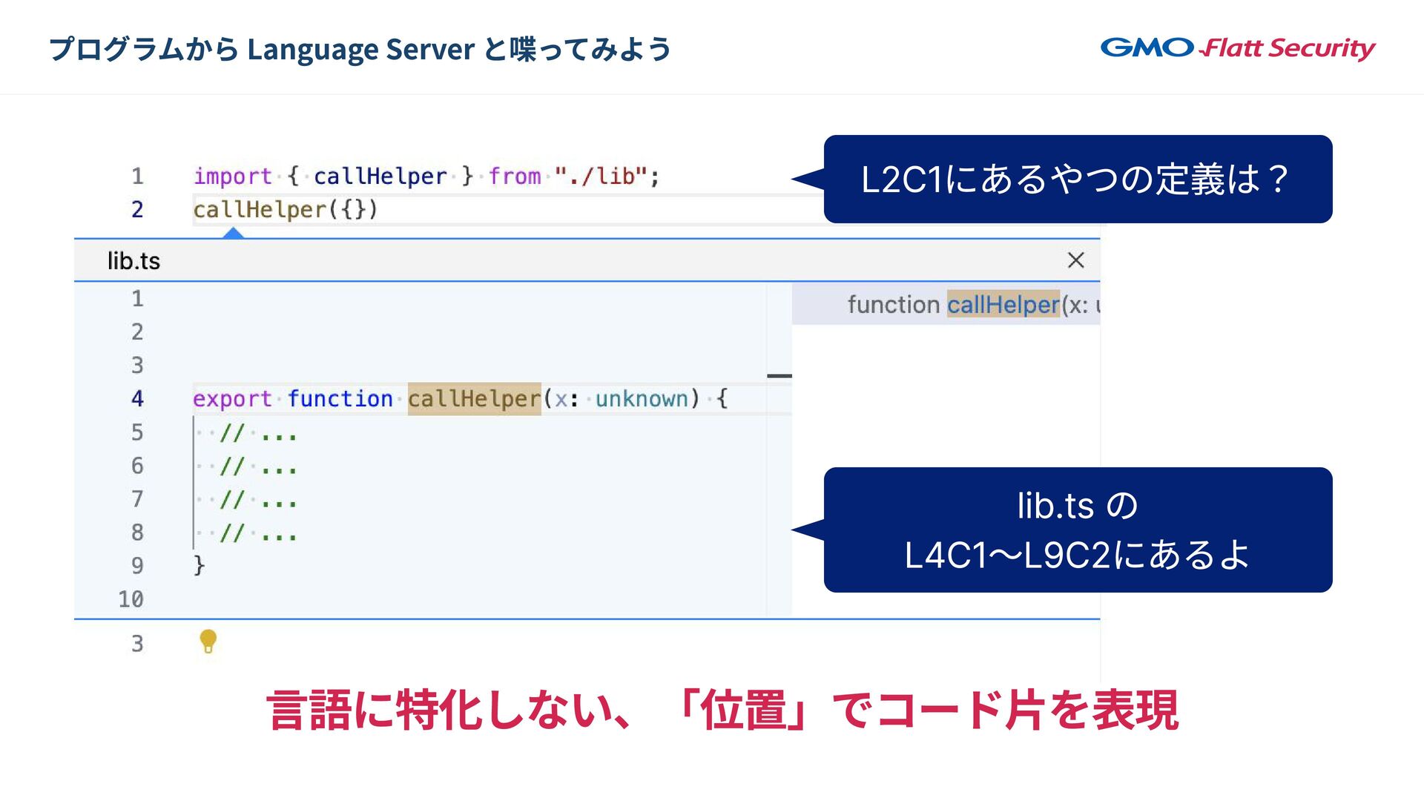Screen dimensions: 1424x801
Task: Click the bottom bubble mentioning L4C1〜L9C2
Action: tap(1077, 530)
